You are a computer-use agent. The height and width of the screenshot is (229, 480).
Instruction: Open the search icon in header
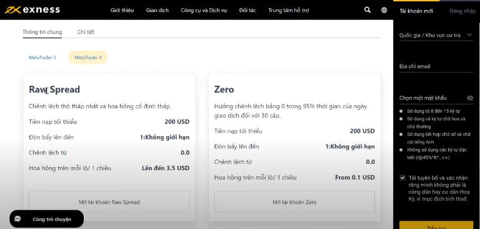point(367,10)
